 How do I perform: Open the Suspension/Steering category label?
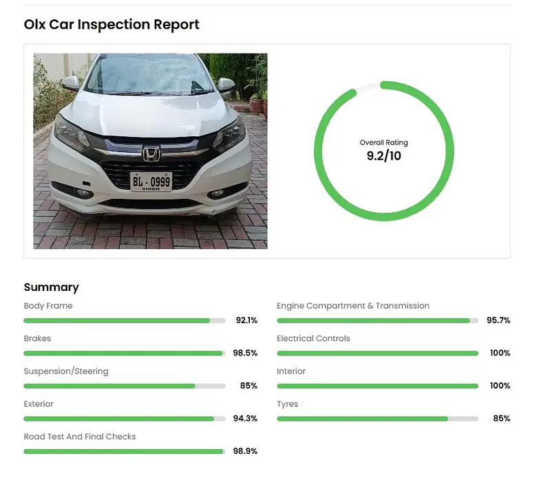[x=66, y=371]
